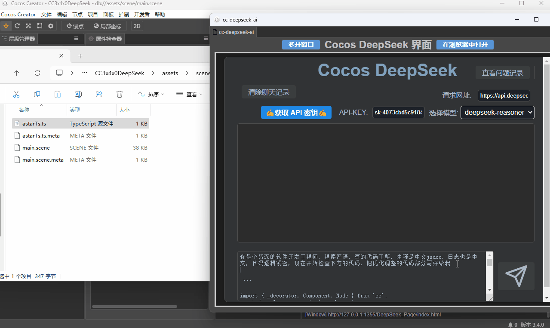Open the 文件 menu
Viewport: 550px width, 328px height.
[x=46, y=15]
